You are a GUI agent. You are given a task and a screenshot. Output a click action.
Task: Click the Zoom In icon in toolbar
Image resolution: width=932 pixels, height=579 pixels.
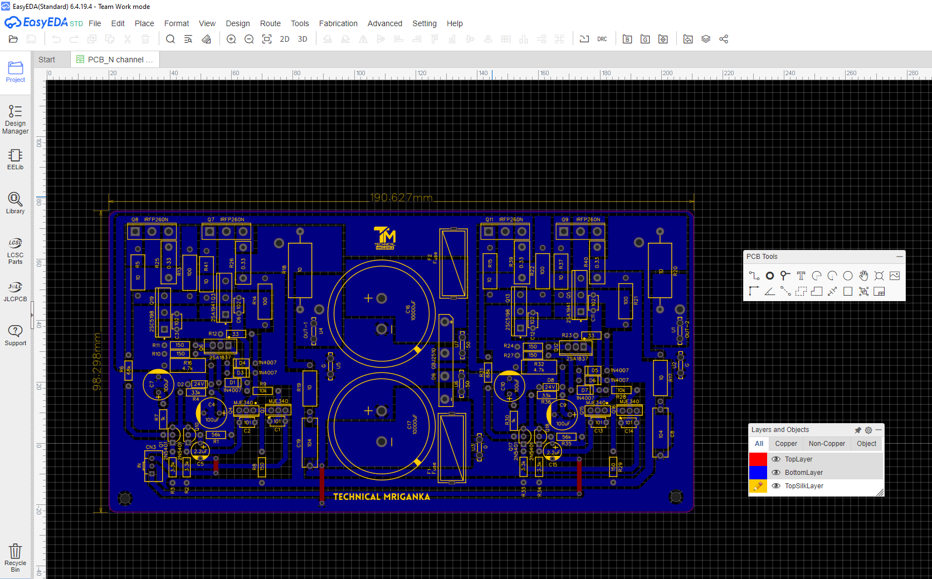231,39
